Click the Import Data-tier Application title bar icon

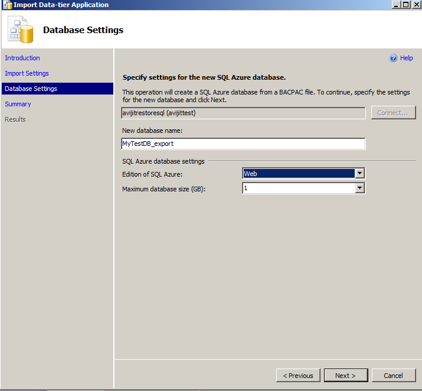tap(6, 5)
